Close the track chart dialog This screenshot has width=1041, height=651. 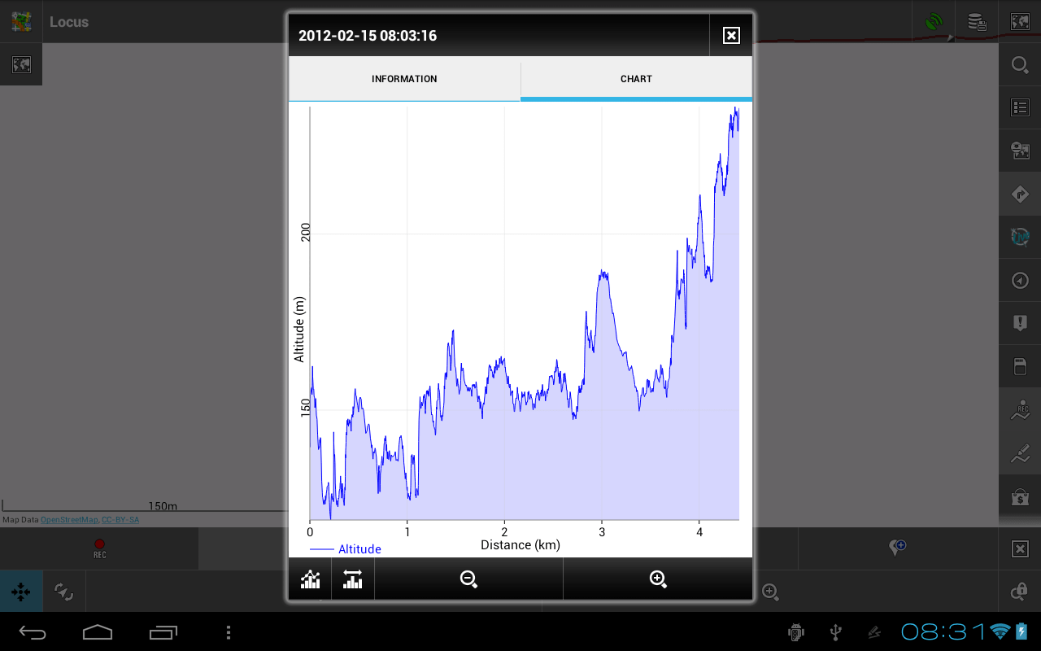pos(731,35)
